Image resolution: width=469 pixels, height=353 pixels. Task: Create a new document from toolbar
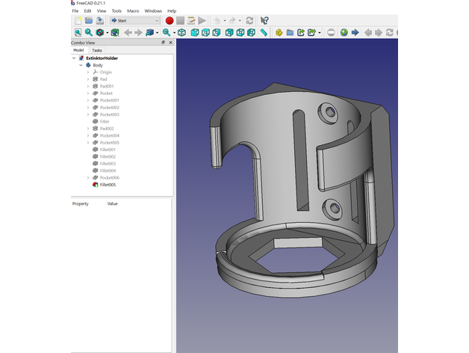[77, 21]
